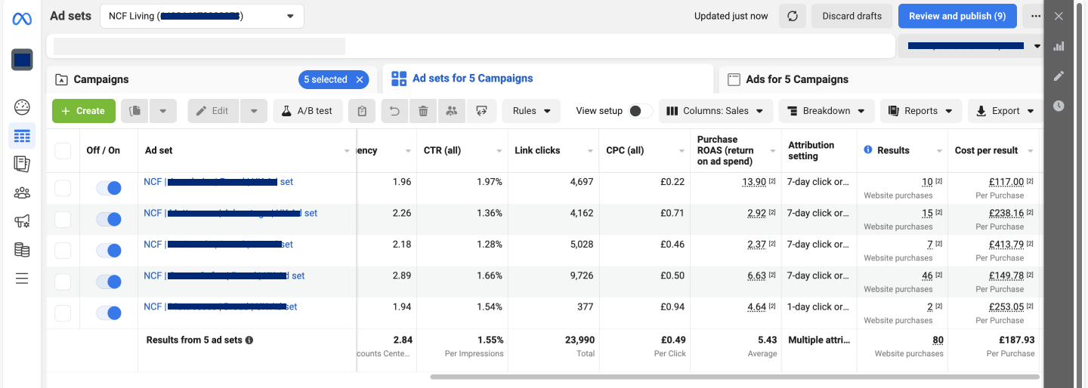Switch to Ads for 5 Campaigns tab
This screenshot has width=1088, height=388.
pyautogui.click(x=796, y=79)
